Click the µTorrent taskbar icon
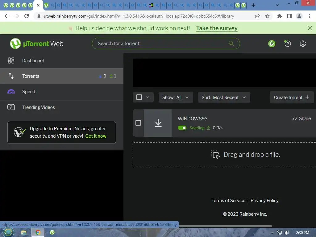This screenshot has width=316, height=237. [52, 233]
